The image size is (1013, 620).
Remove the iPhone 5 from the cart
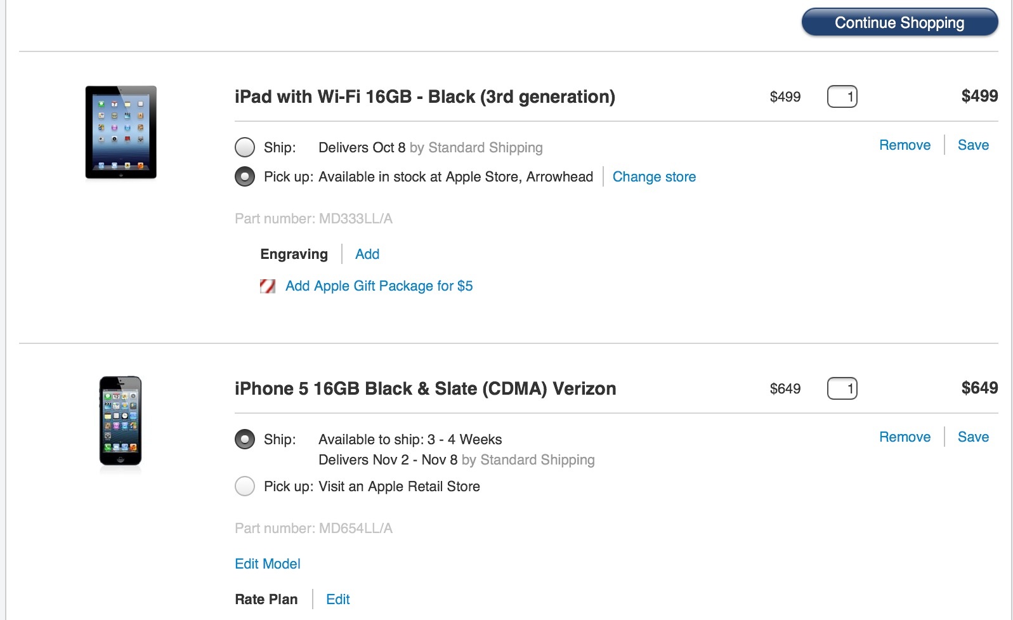(905, 437)
